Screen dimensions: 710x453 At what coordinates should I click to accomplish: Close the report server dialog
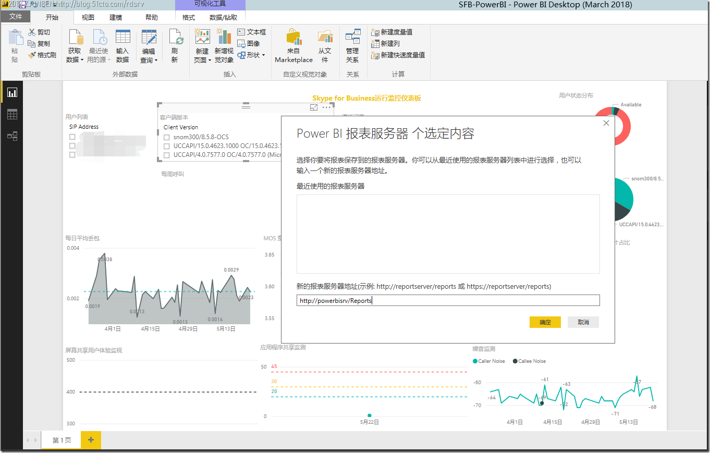click(x=606, y=124)
